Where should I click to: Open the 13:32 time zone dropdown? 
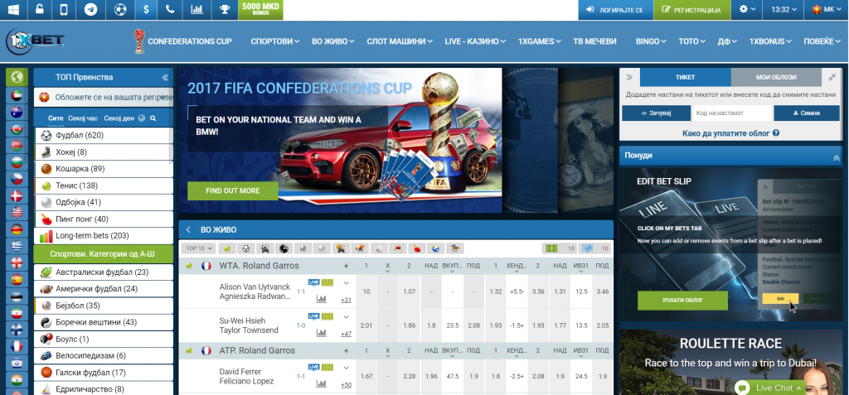pyautogui.click(x=784, y=10)
